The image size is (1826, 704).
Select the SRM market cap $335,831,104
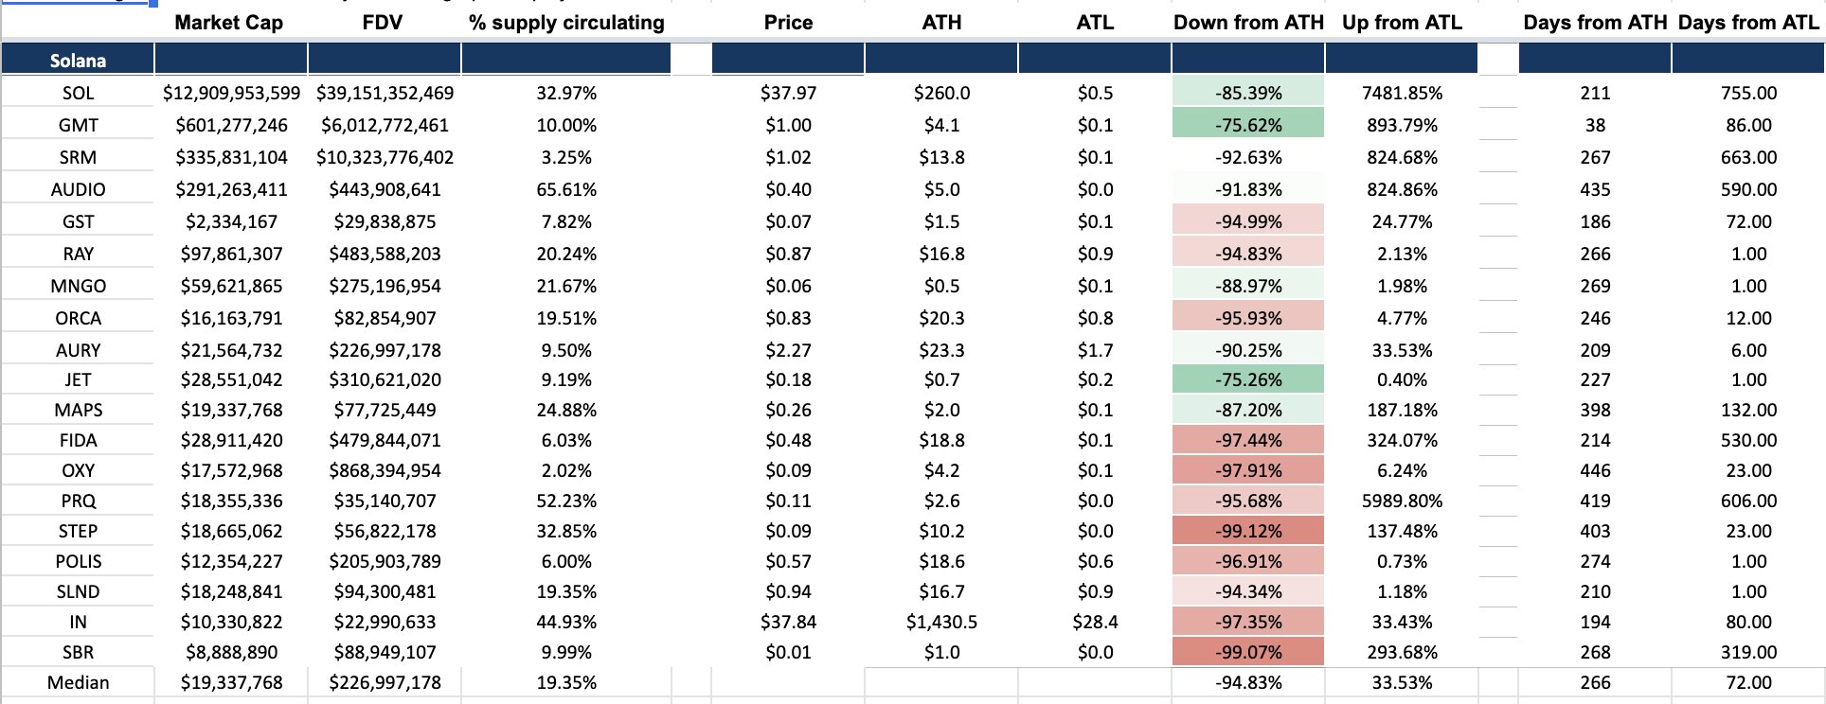point(231,157)
